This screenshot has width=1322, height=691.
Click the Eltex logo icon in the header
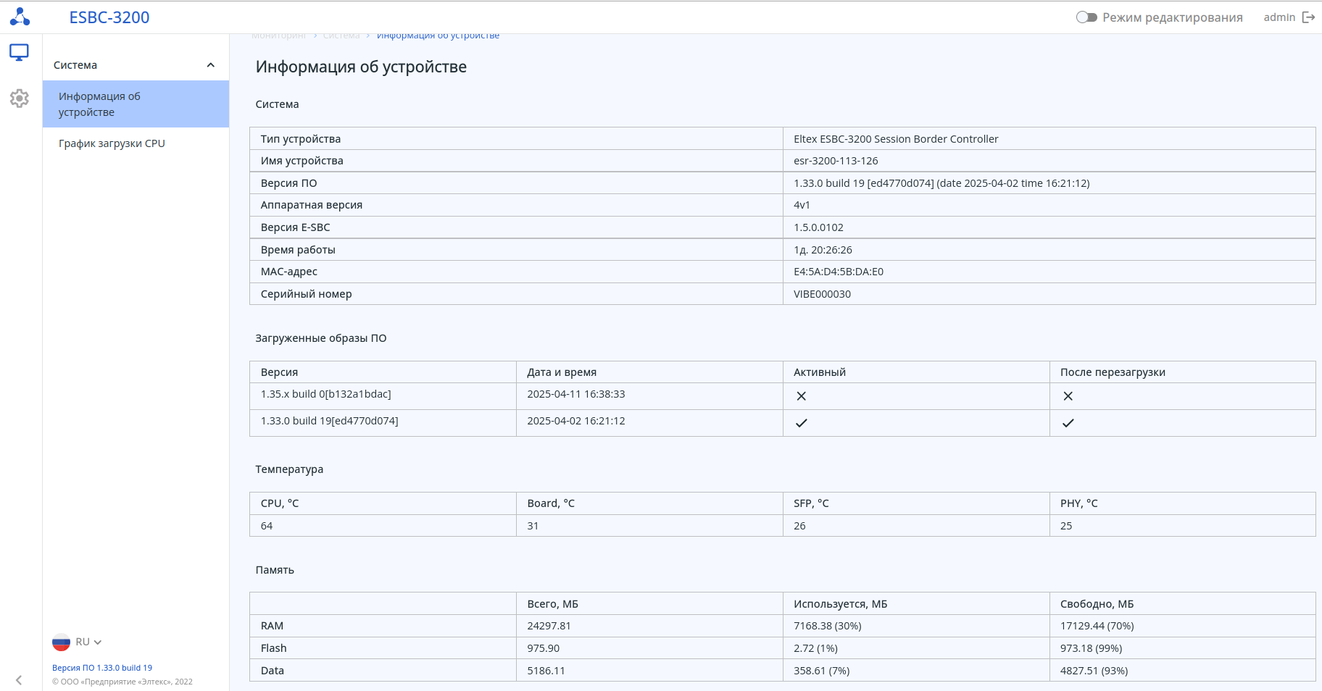(x=20, y=17)
